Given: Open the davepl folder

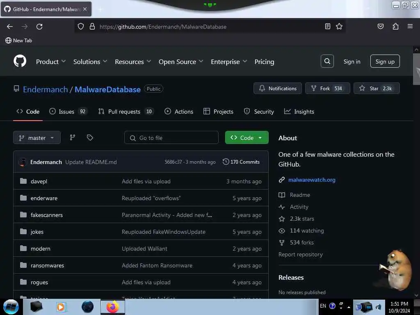Looking at the screenshot, I should (39, 181).
